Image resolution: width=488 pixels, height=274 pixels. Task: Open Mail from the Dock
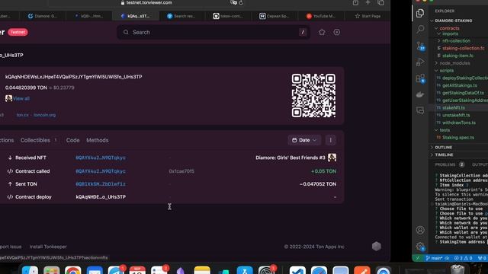point(95,270)
